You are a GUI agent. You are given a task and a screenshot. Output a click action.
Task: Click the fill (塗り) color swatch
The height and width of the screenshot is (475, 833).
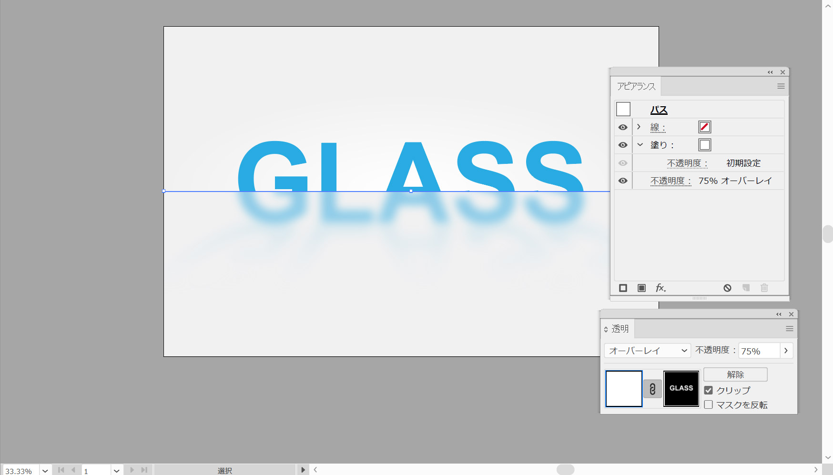[704, 145]
